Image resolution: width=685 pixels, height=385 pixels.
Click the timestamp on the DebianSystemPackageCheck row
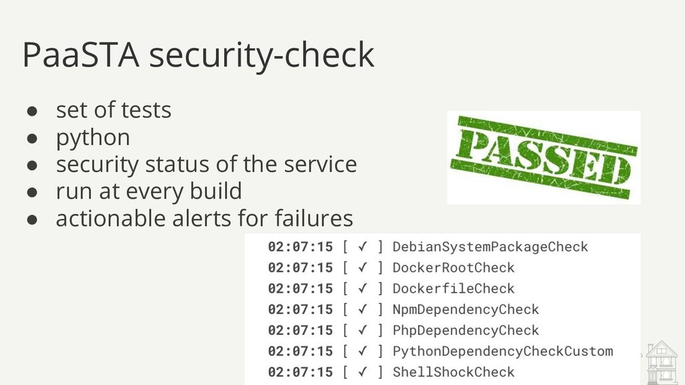coord(300,247)
